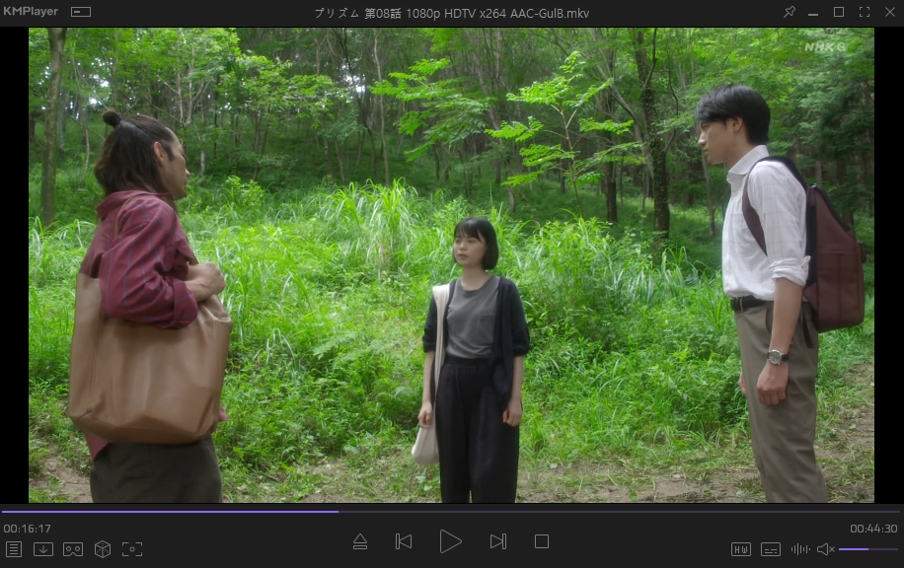Toggle HW hardware acceleration
The image size is (904, 568).
point(741,549)
